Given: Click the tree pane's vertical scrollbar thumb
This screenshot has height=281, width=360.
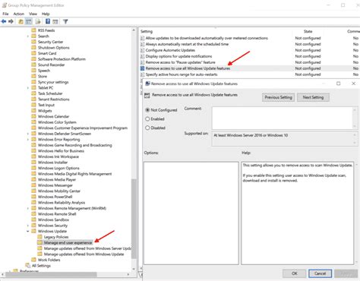Looking at the screenshot, I should click(x=134, y=218).
